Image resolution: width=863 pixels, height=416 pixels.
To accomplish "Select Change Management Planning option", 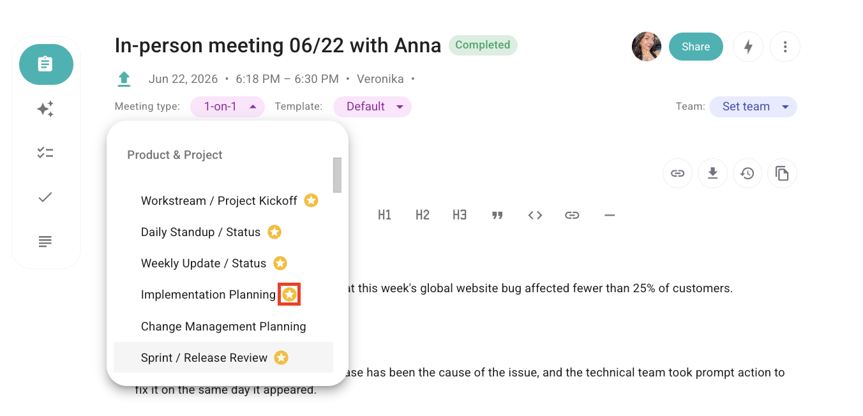I will [223, 327].
